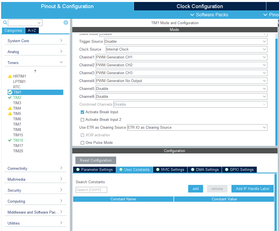Click the HRTIM1 warning triangle icon
The height and width of the screenshot is (231, 279).
coord(10,76)
